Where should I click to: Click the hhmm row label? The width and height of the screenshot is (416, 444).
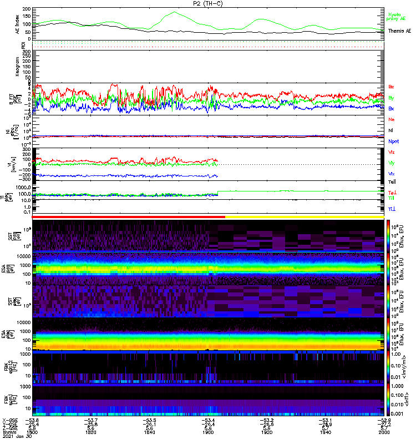click(9, 432)
